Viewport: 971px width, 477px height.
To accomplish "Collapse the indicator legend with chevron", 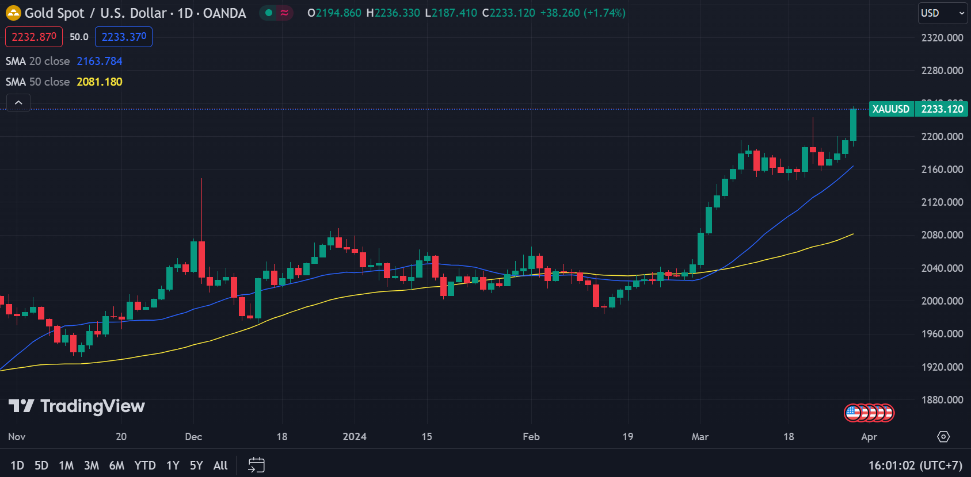I will tap(18, 103).
